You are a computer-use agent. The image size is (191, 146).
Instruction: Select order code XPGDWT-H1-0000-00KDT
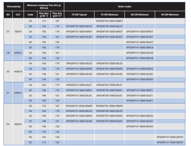[x=140, y=32]
